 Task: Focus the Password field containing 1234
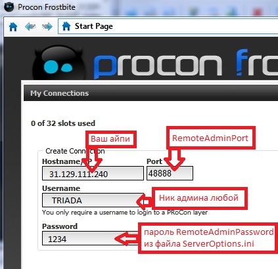pyautogui.click(x=90, y=238)
